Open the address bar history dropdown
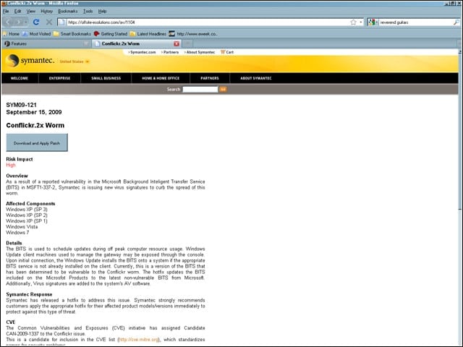The width and height of the screenshot is (463, 347). coord(360,22)
